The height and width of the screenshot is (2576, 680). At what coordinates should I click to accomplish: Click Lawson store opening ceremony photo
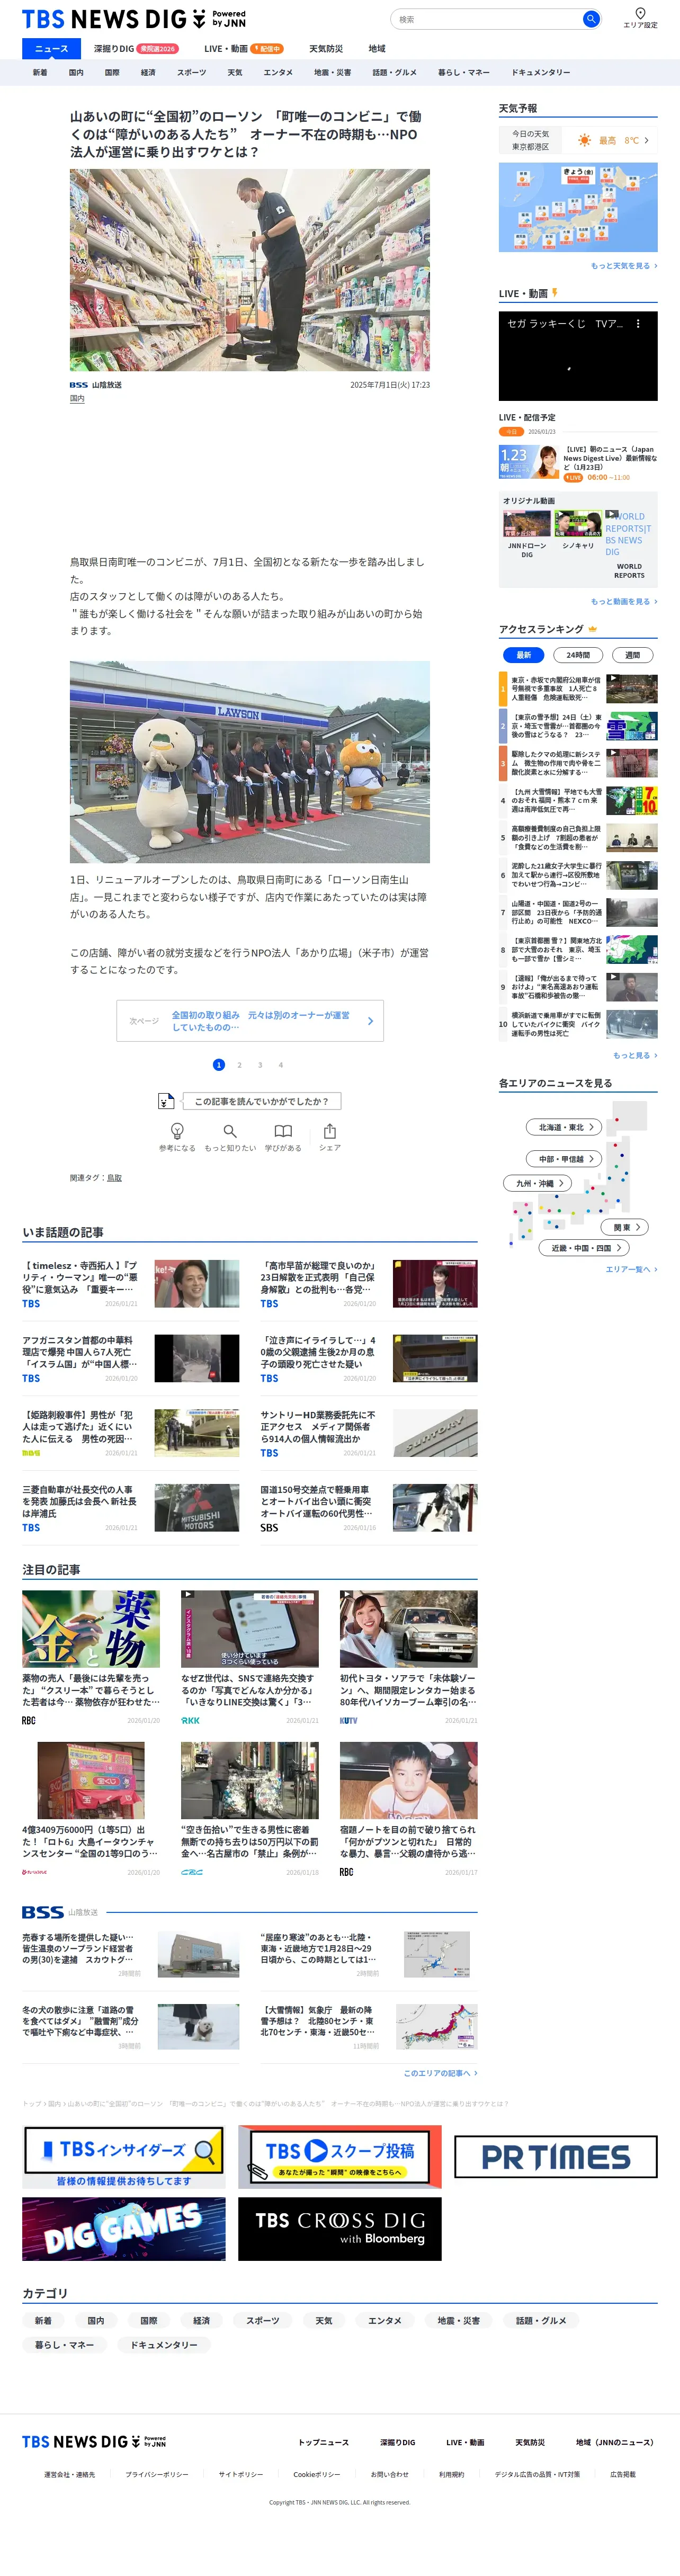point(250,761)
